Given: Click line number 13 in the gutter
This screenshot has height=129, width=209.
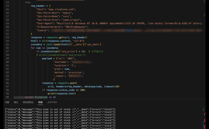Looking at the screenshot, I should [15, 2].
